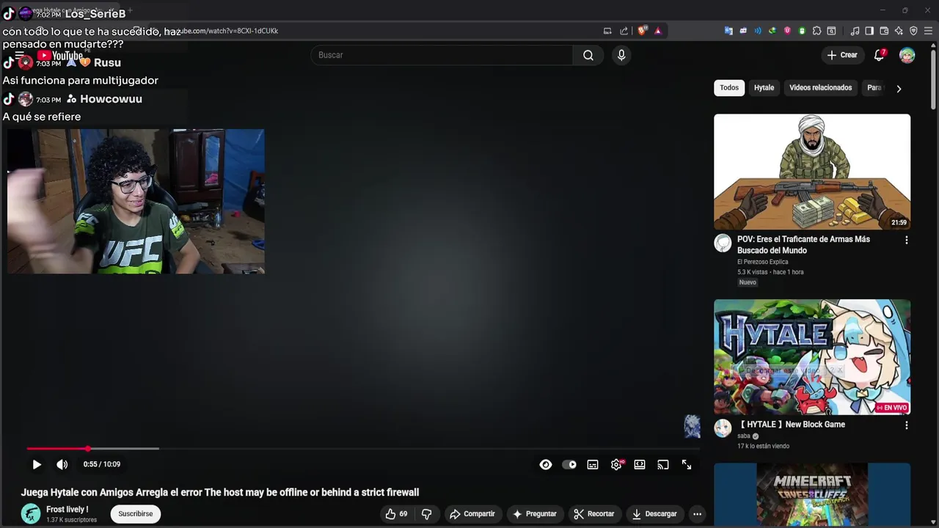Open the arms trafficker POV thumbnail

pyautogui.click(x=812, y=172)
